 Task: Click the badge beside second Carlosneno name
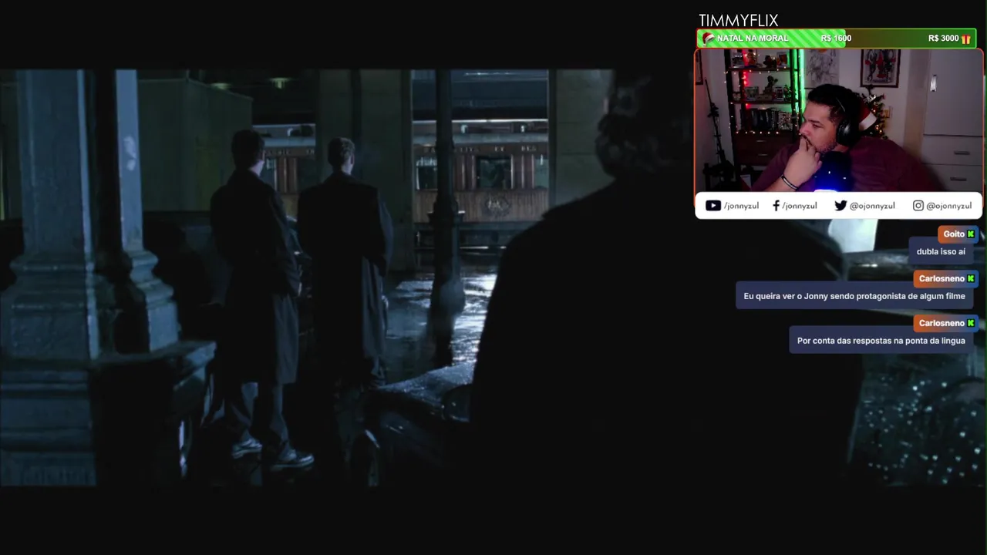coord(971,323)
